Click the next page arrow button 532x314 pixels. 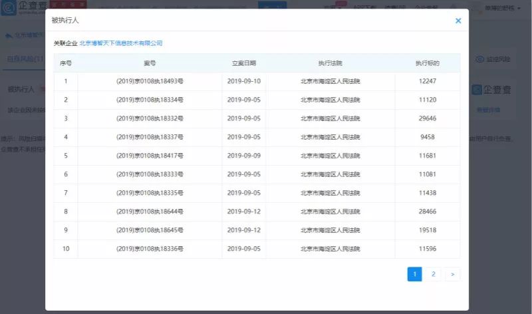[x=452, y=274]
